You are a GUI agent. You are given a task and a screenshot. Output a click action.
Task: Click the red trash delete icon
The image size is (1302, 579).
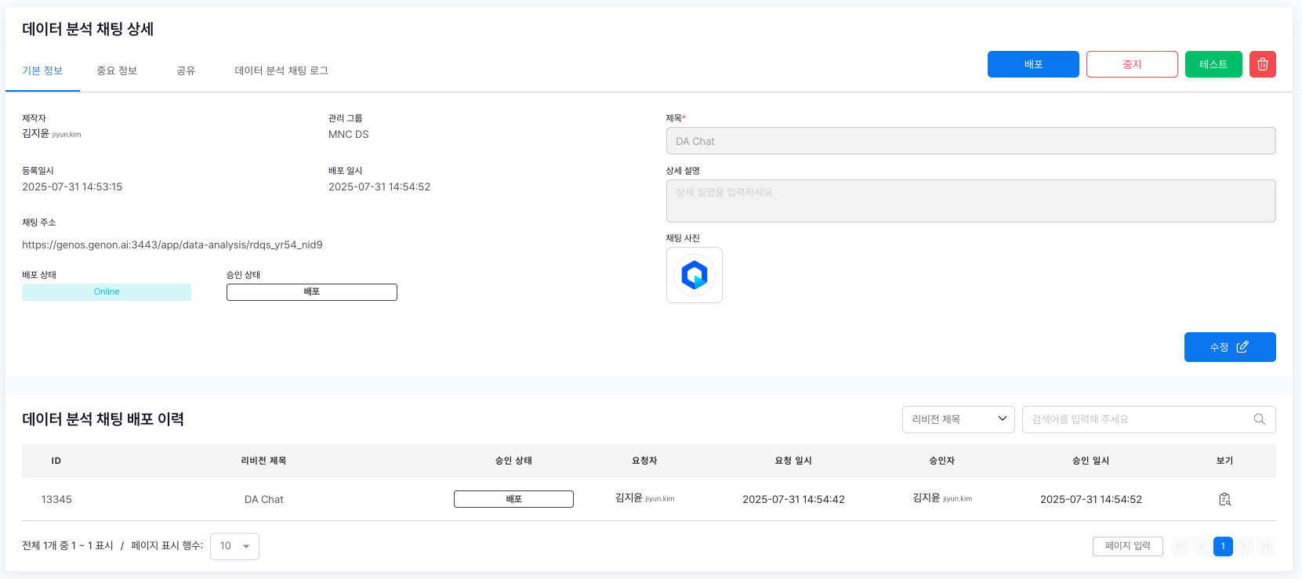1262,64
